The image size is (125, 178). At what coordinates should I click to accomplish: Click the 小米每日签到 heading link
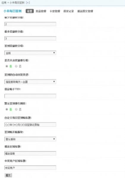12,11
